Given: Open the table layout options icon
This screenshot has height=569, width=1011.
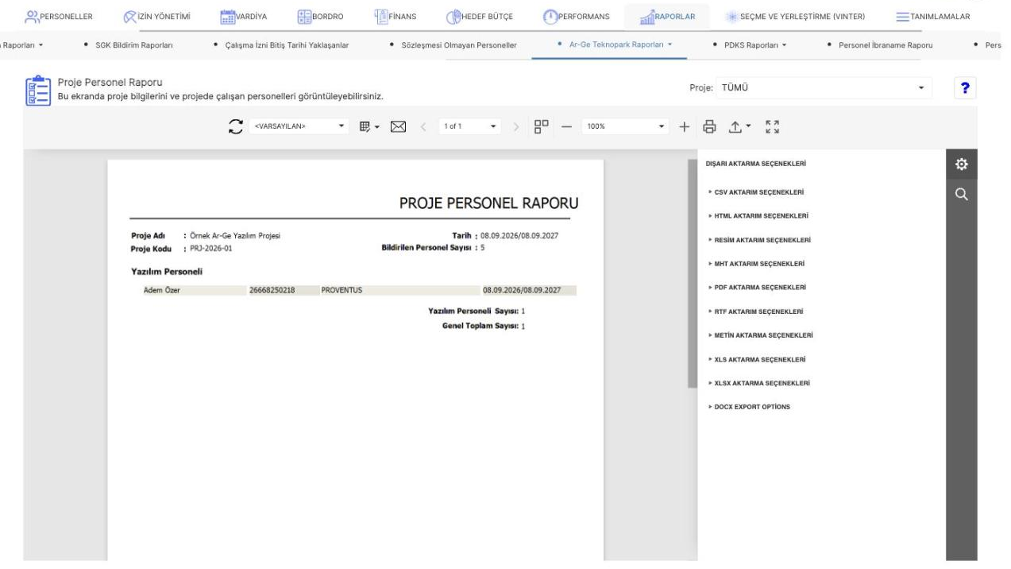Looking at the screenshot, I should pos(370,126).
